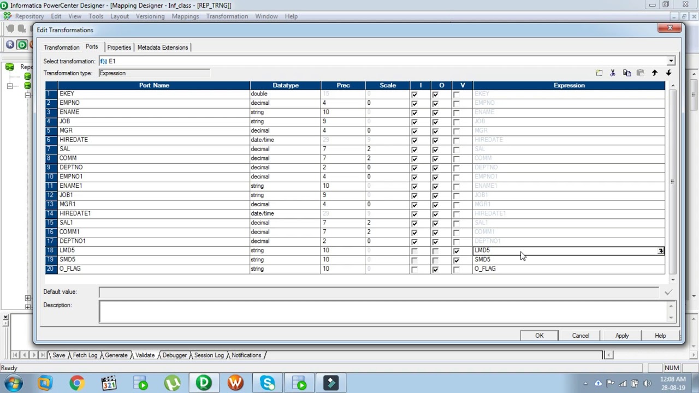Viewport: 699px width, 393px height.
Task: Switch to the Properties tab
Action: [x=119, y=47]
